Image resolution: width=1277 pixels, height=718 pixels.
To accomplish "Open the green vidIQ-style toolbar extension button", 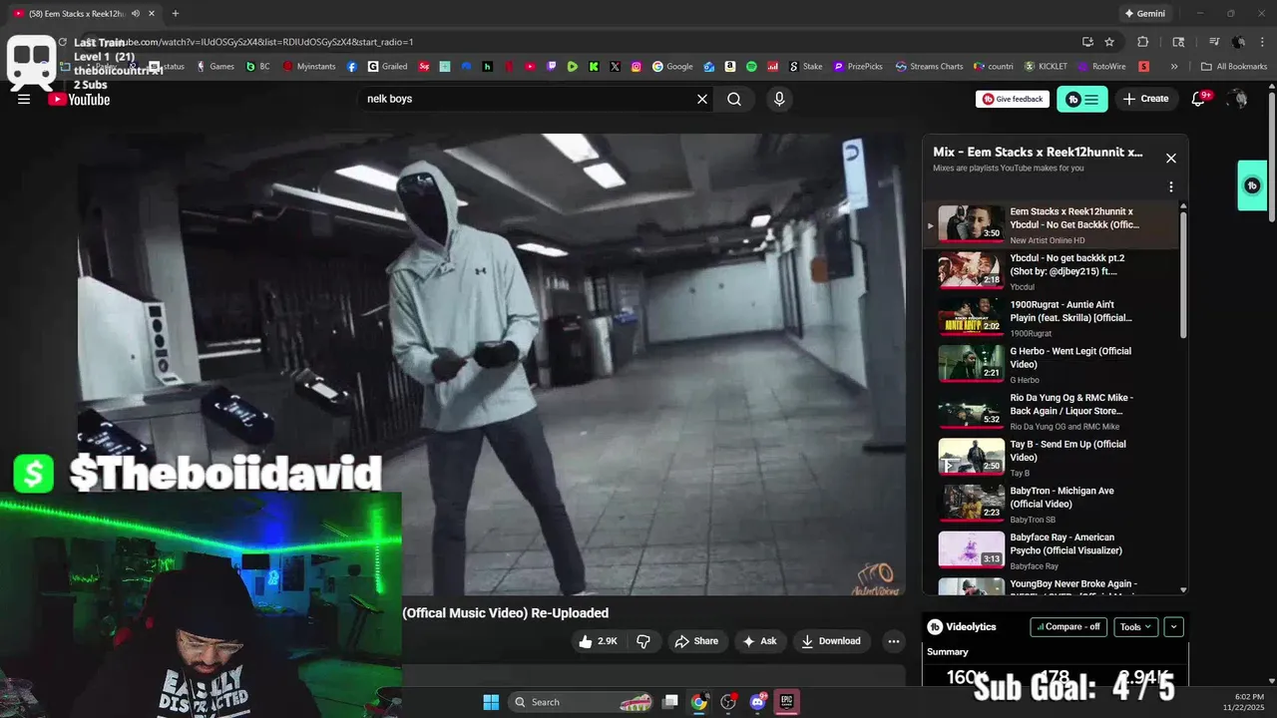I will point(1082,99).
